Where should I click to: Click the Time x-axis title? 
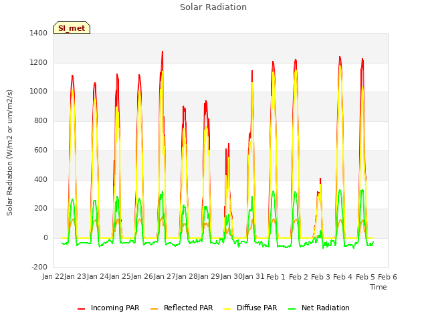[x=379, y=287]
